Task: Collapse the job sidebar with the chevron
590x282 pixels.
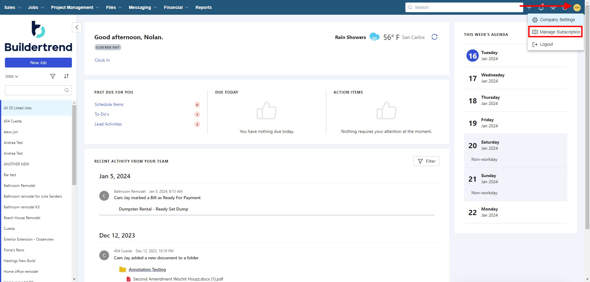Action: click(77, 27)
